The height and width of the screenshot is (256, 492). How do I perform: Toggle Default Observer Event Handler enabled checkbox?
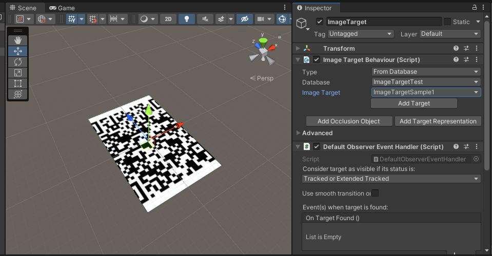tap(317, 146)
